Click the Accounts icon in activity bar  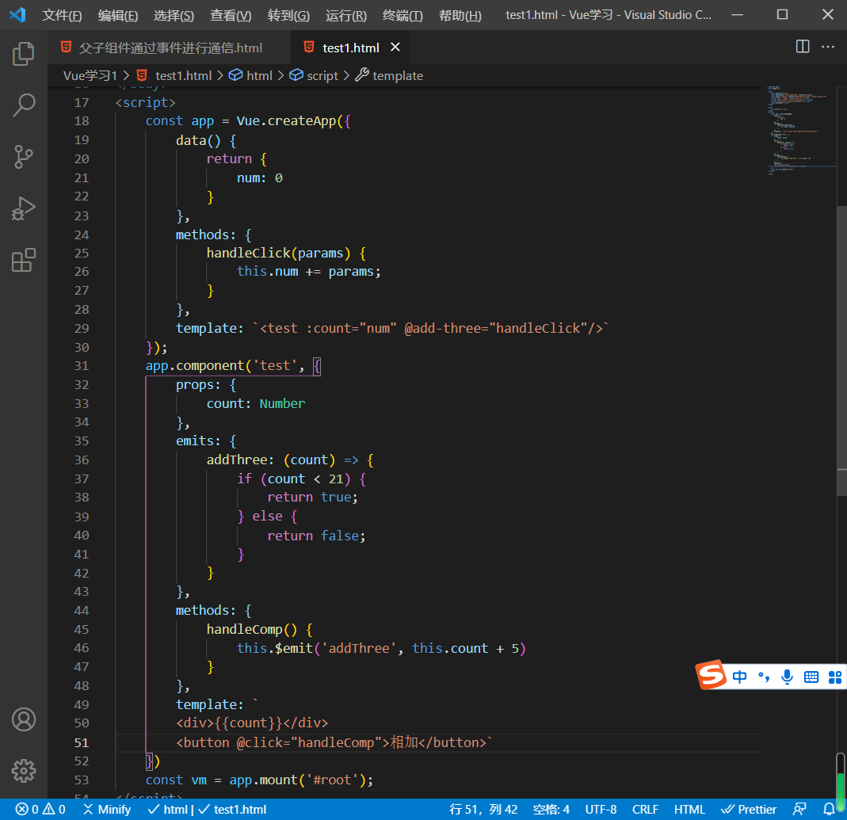(24, 719)
